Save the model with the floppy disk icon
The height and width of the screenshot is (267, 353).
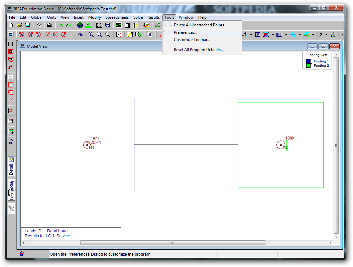(x=27, y=25)
